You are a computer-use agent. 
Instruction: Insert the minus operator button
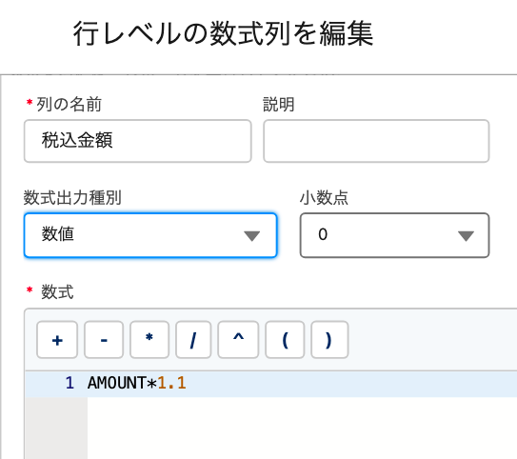pos(104,340)
